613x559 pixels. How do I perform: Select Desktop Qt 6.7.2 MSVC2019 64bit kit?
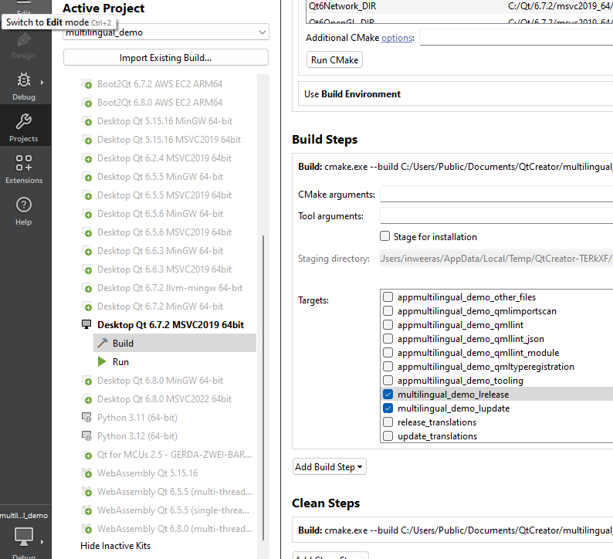coord(170,325)
